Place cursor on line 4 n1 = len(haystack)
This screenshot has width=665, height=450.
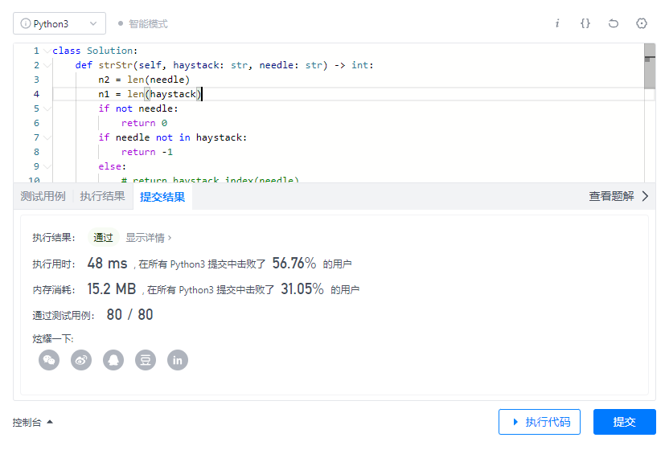pyautogui.click(x=150, y=94)
